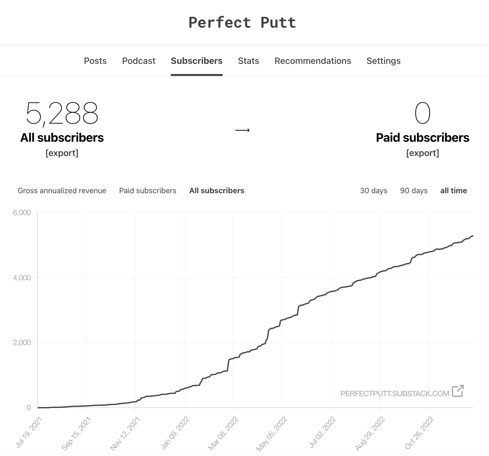Set chart range to 30 days
Viewport: 489px width, 456px height.
[x=373, y=191]
